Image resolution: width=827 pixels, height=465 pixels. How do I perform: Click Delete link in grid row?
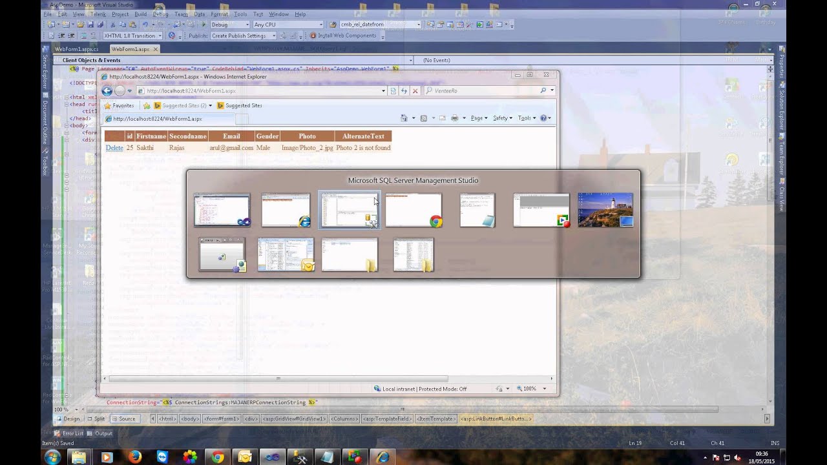click(114, 148)
